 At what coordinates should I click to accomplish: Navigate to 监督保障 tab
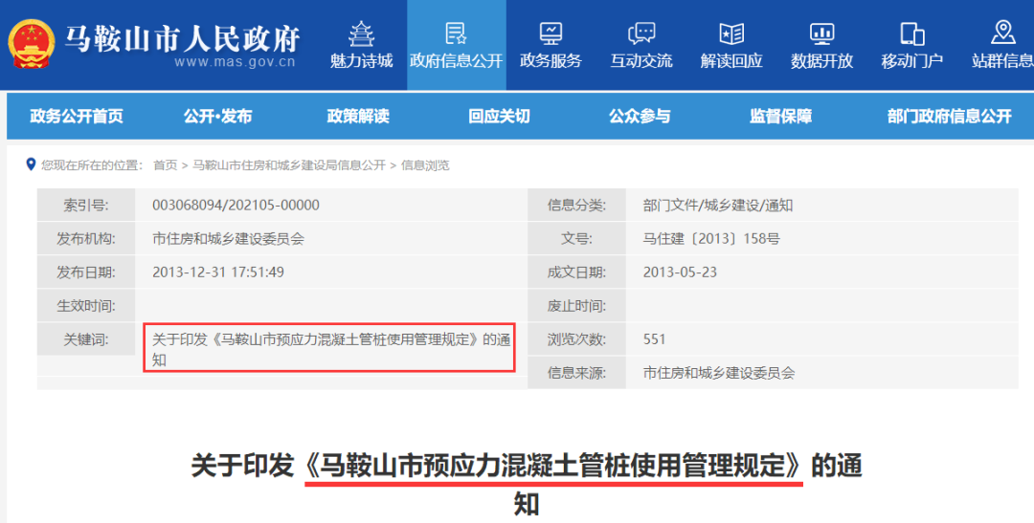pos(780,117)
